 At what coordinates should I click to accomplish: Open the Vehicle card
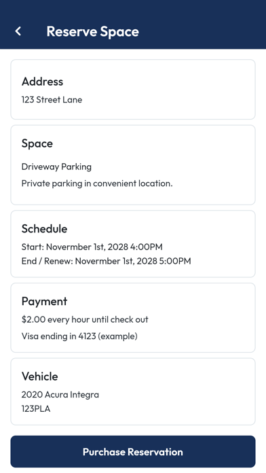click(x=133, y=391)
